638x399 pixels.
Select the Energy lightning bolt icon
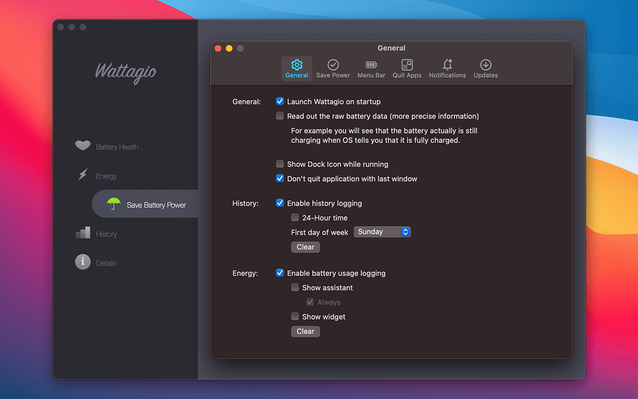coord(82,174)
